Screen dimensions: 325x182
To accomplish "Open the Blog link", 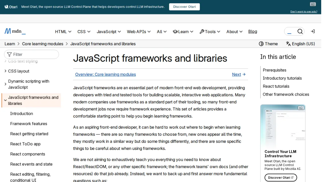I will point(253,32).
